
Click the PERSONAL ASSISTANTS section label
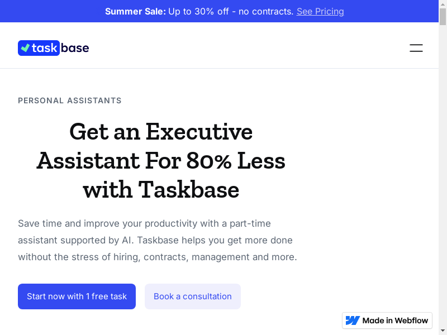coord(70,100)
